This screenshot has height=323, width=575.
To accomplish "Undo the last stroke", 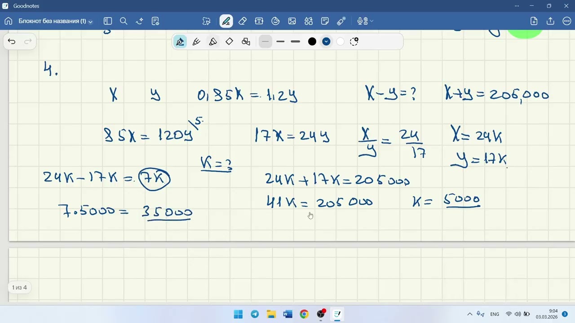I will click(x=12, y=42).
